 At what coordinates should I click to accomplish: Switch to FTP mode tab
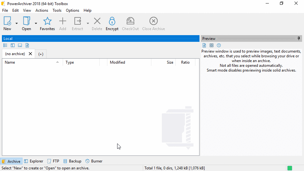tap(53, 161)
